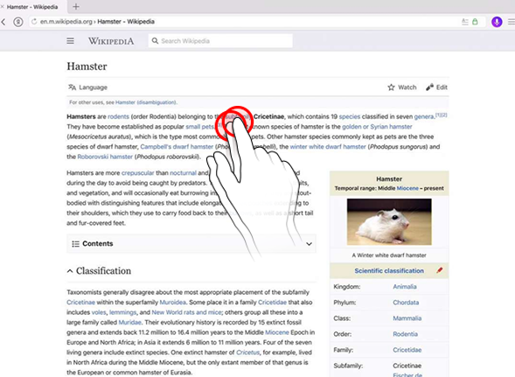Click the 'A Winter white dwarf hamster' caption
The width and height of the screenshot is (515, 377).
(389, 255)
